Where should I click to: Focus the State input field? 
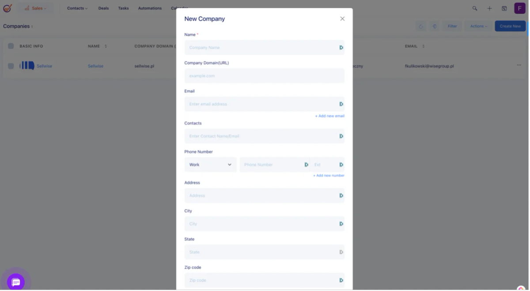pyautogui.click(x=264, y=252)
